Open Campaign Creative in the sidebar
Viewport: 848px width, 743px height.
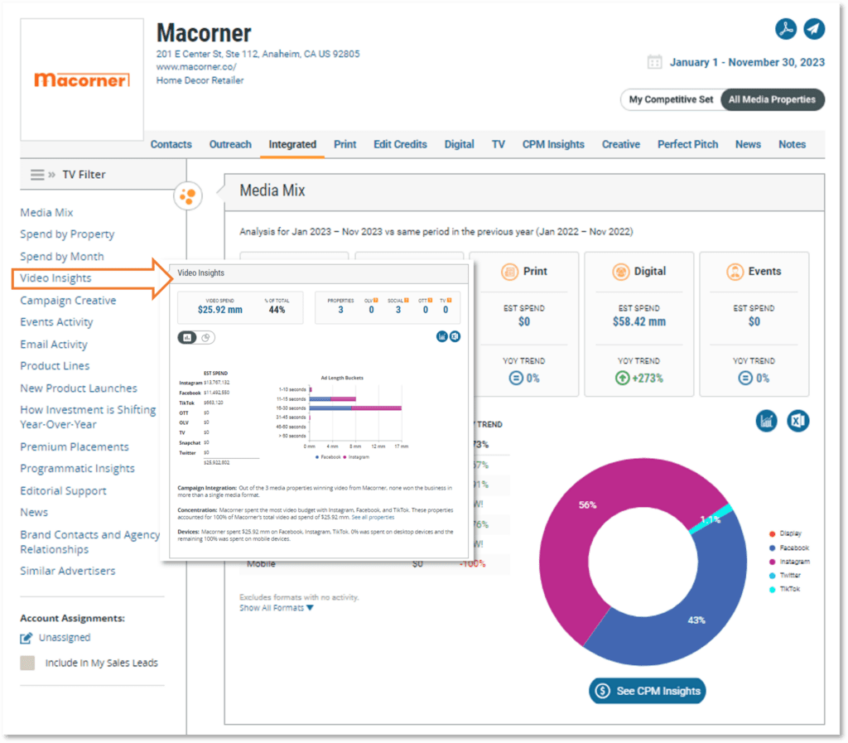pos(68,300)
